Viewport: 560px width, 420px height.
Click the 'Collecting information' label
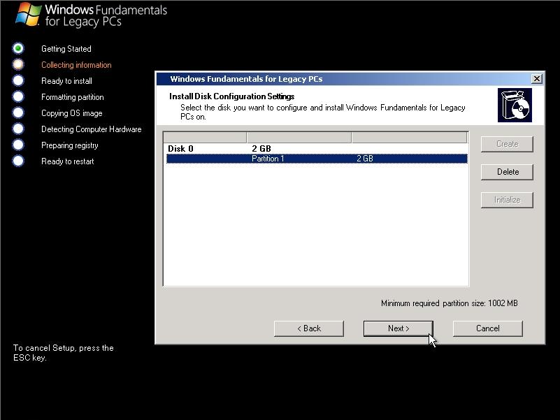(76, 65)
